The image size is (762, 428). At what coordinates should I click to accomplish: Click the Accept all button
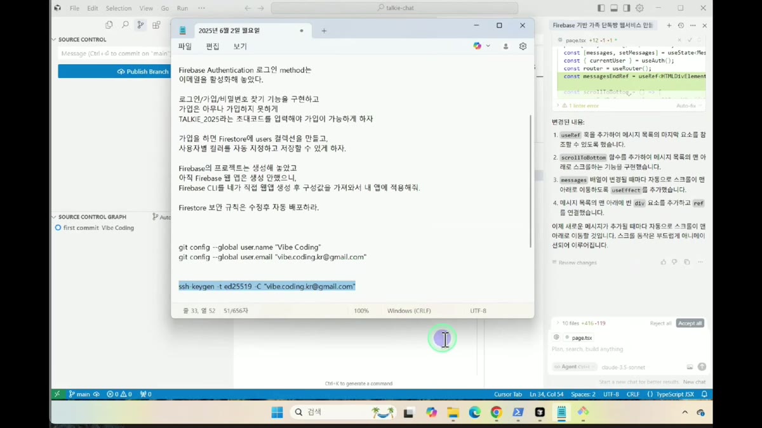coord(690,323)
